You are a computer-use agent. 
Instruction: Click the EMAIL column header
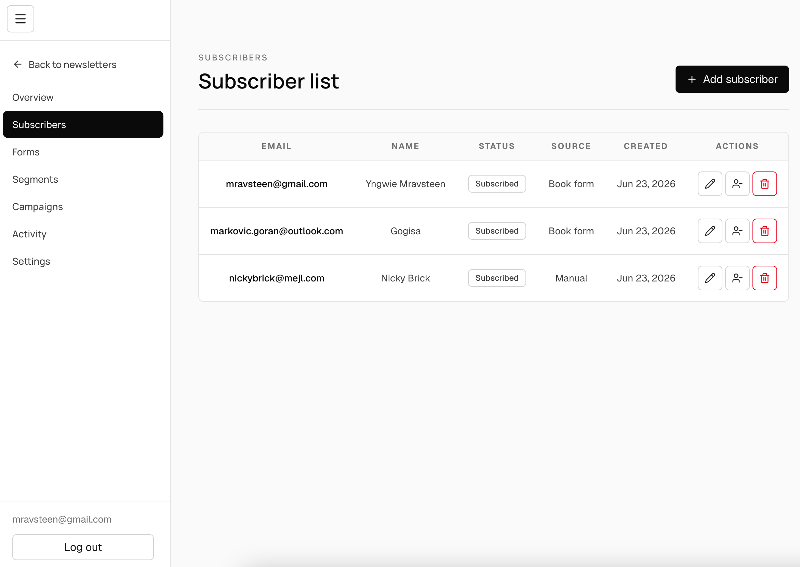(x=277, y=146)
